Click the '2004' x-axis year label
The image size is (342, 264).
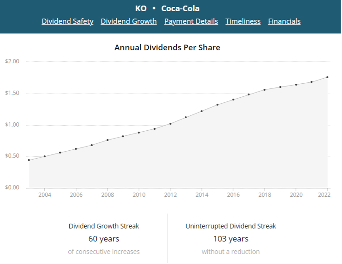pos(45,195)
